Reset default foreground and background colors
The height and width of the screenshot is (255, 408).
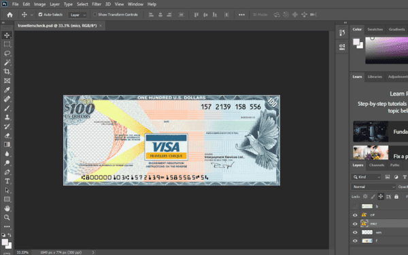click(3, 235)
